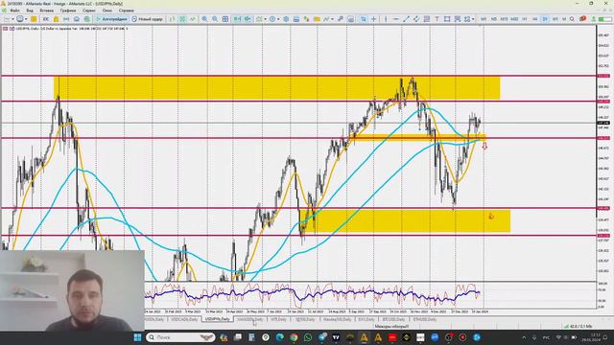The height and width of the screenshot is (345, 614).
Task: Open the Справка menu
Action: pos(126,11)
